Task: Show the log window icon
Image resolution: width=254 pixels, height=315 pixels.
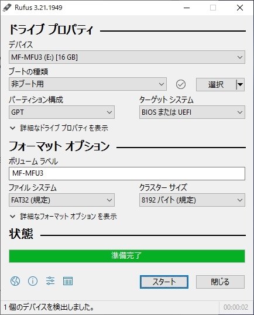Action: click(x=68, y=281)
